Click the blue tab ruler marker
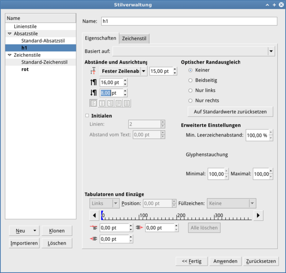 click(102, 215)
